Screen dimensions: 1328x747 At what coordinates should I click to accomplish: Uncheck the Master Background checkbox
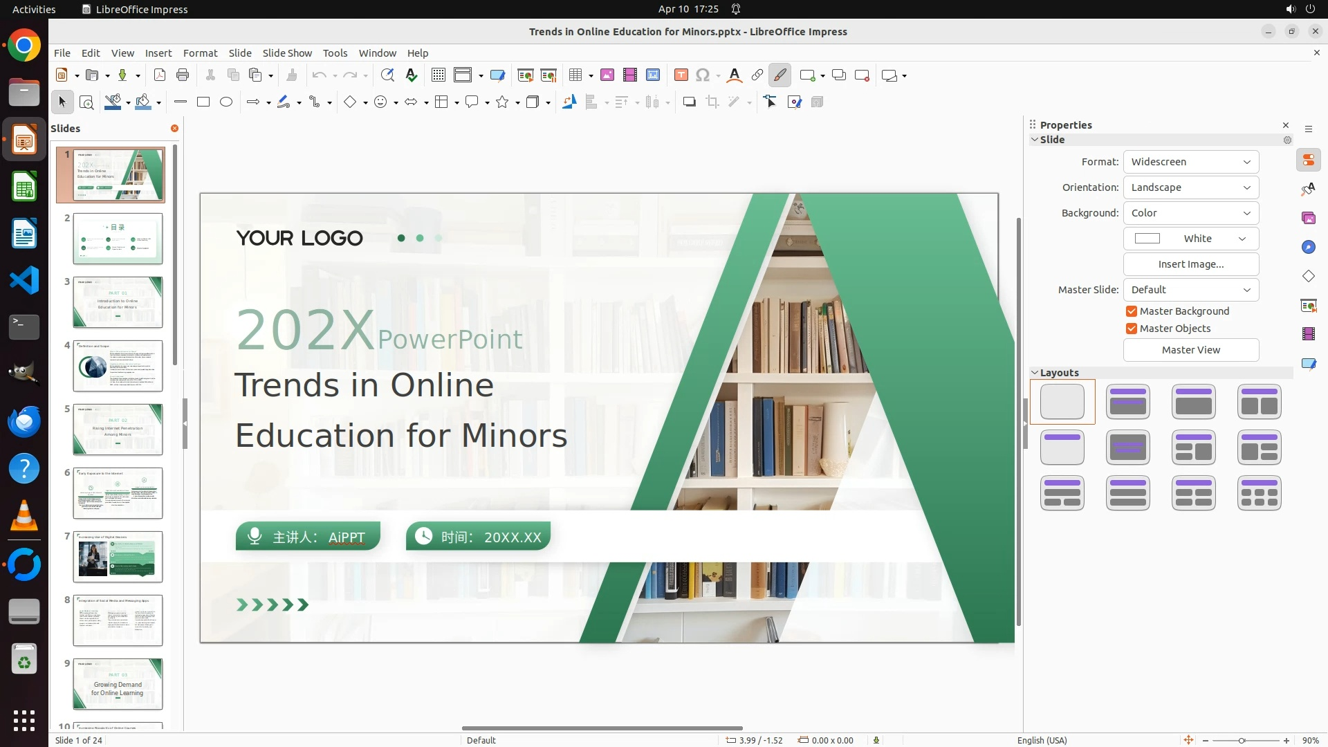pyautogui.click(x=1132, y=311)
